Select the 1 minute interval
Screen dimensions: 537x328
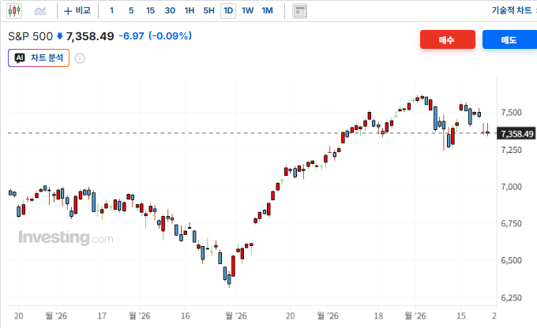pyautogui.click(x=111, y=11)
